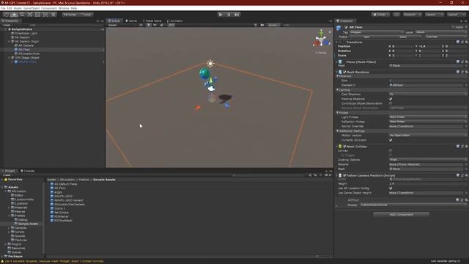Click the Play button
This screenshot has height=264, width=469.
click(x=221, y=15)
